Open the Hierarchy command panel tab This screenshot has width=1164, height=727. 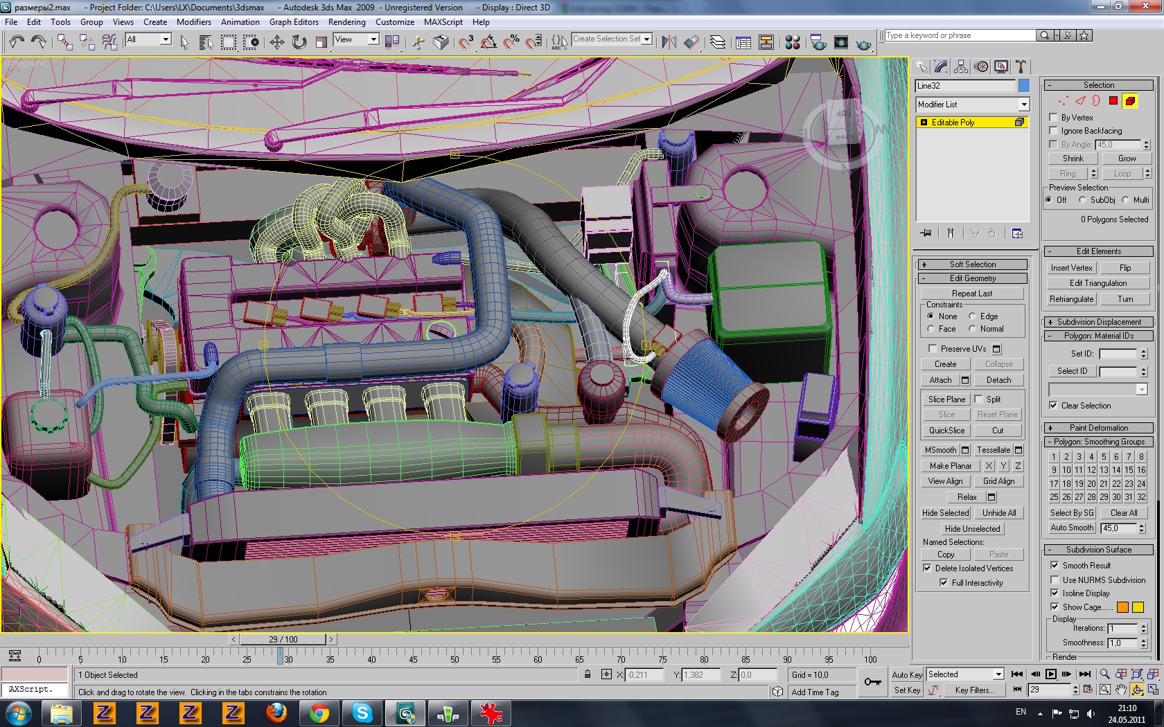[x=961, y=66]
